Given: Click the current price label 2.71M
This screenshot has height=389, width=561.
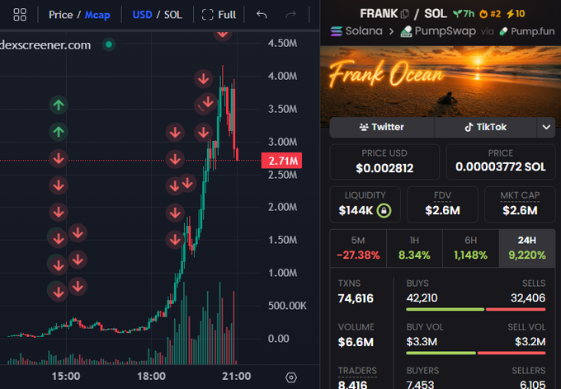Looking at the screenshot, I should click(x=282, y=161).
